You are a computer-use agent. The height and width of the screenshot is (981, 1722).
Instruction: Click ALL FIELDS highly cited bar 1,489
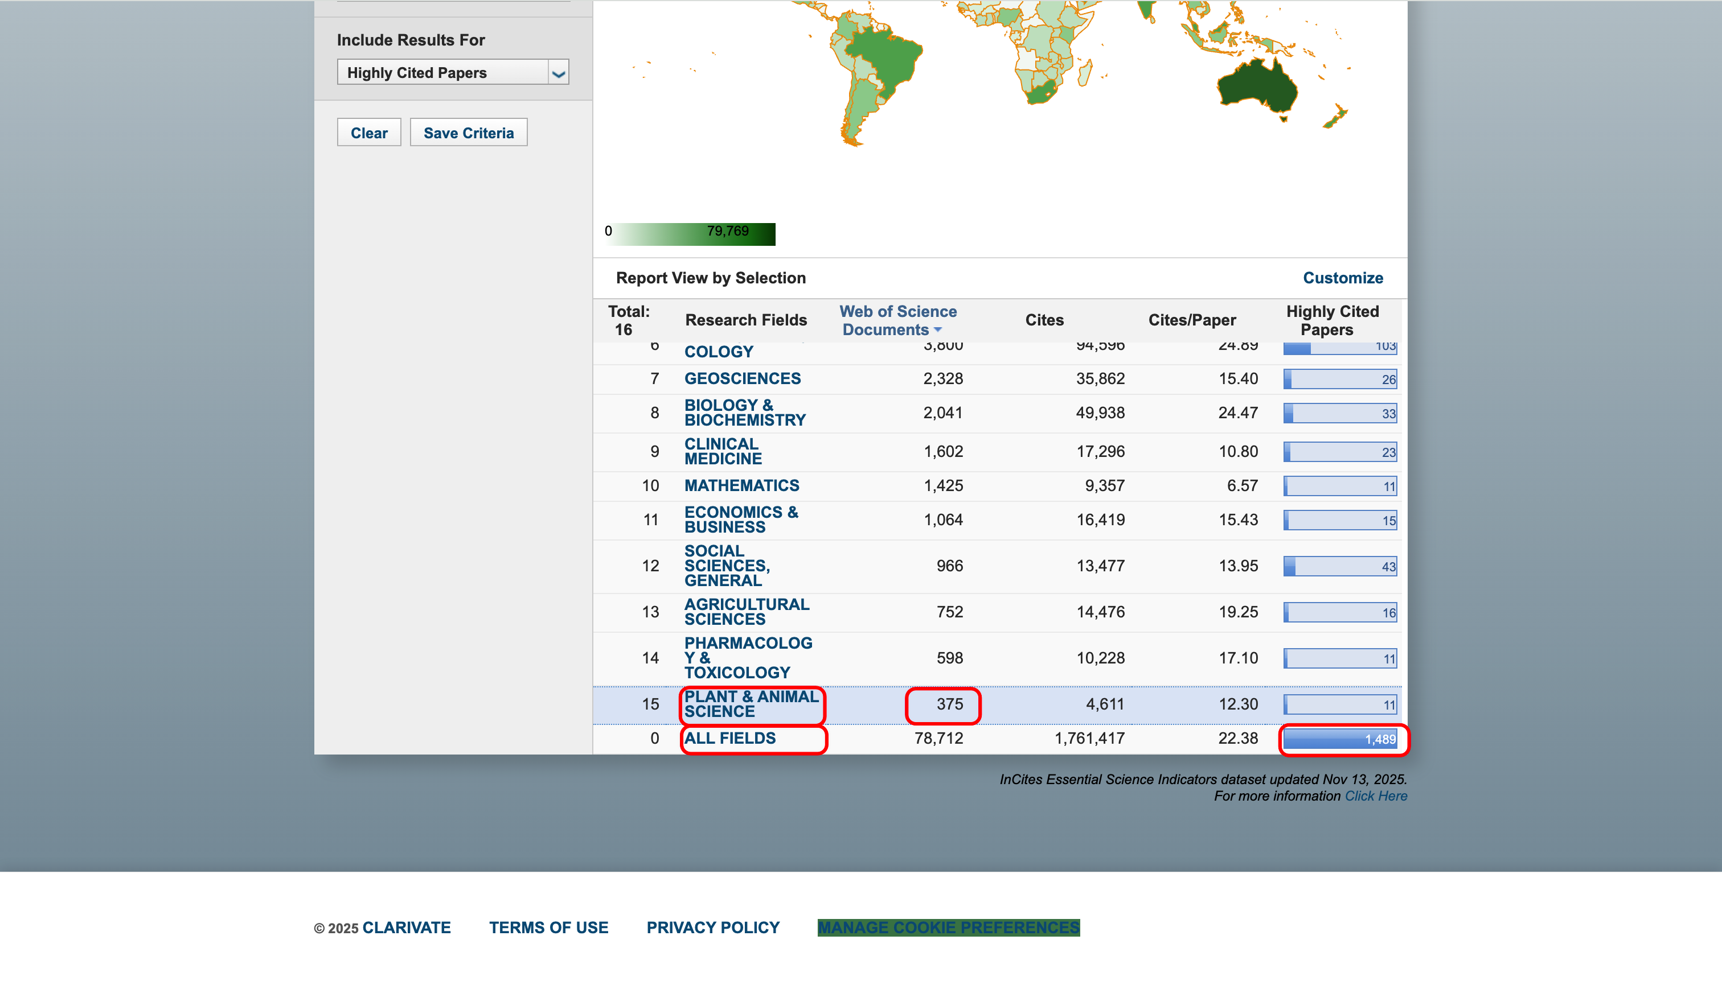click(1340, 739)
